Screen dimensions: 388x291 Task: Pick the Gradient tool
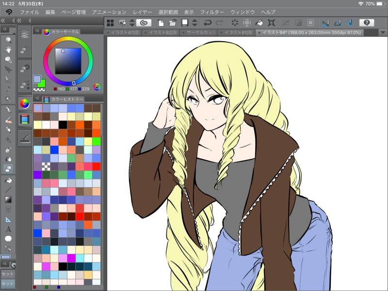8,199
